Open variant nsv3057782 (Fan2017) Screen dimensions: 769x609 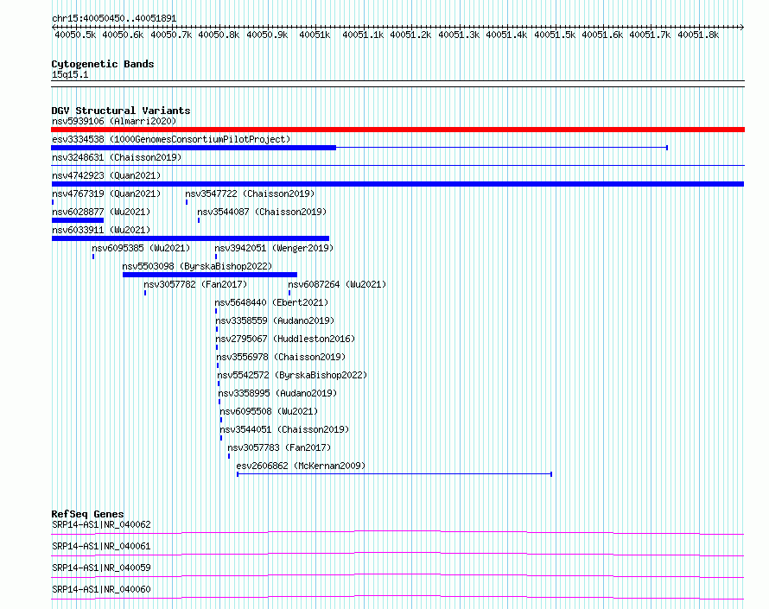[195, 284]
